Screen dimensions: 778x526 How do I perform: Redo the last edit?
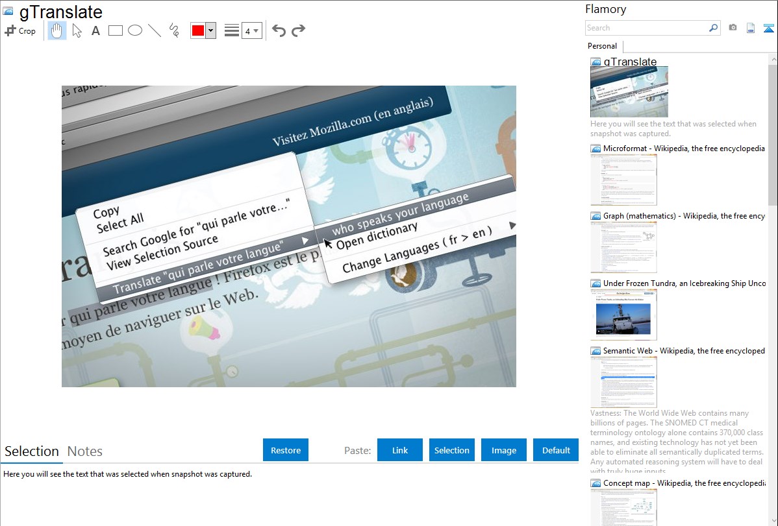[298, 30]
